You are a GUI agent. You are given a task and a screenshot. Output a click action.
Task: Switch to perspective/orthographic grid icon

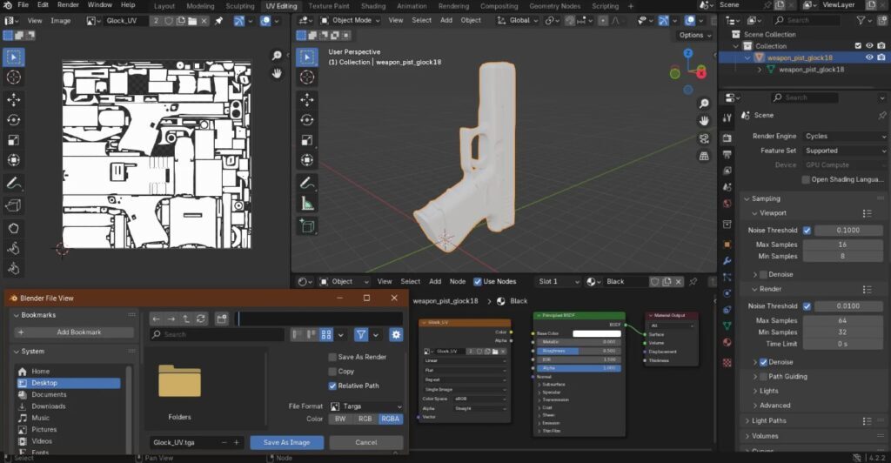(x=703, y=157)
